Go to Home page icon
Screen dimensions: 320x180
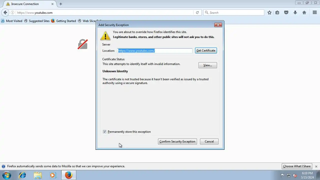(x=304, y=12)
